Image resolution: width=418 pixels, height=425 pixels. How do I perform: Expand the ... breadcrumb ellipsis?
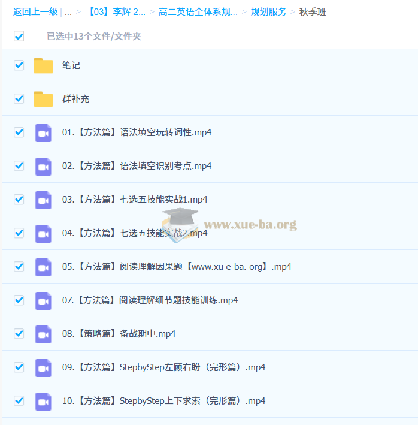tap(68, 12)
